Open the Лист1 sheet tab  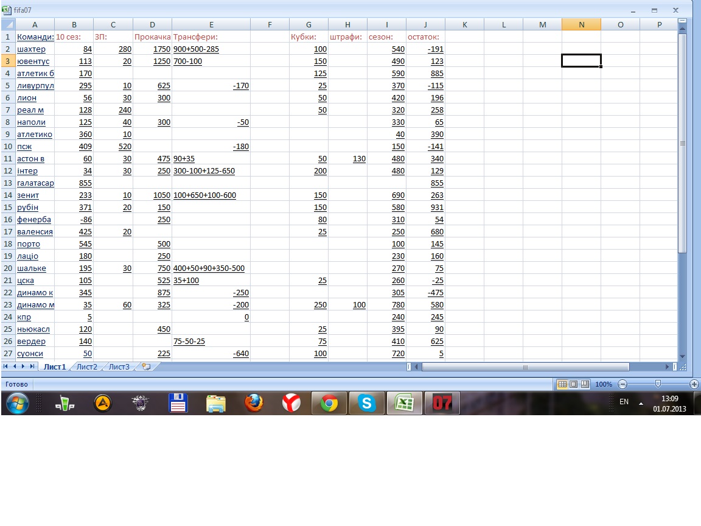[x=55, y=366]
